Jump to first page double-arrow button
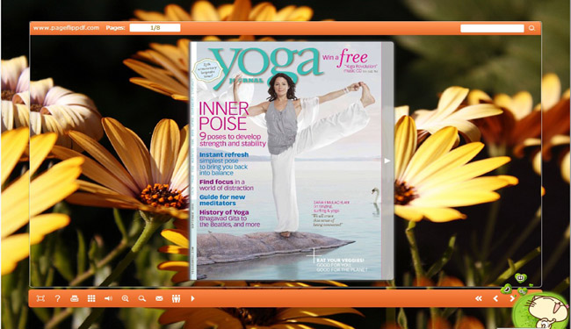571x329 pixels. click(479, 298)
